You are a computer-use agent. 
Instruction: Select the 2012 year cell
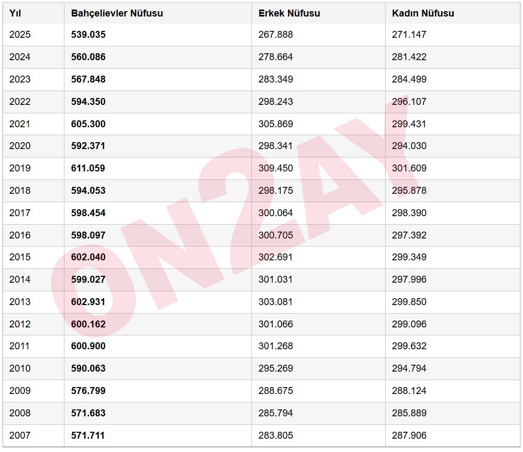coord(20,324)
